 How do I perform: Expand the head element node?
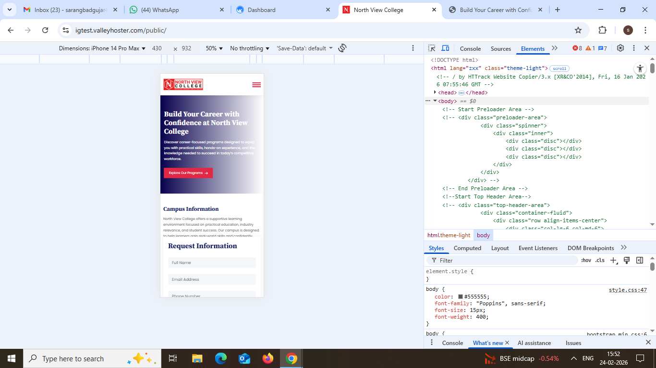(x=435, y=92)
